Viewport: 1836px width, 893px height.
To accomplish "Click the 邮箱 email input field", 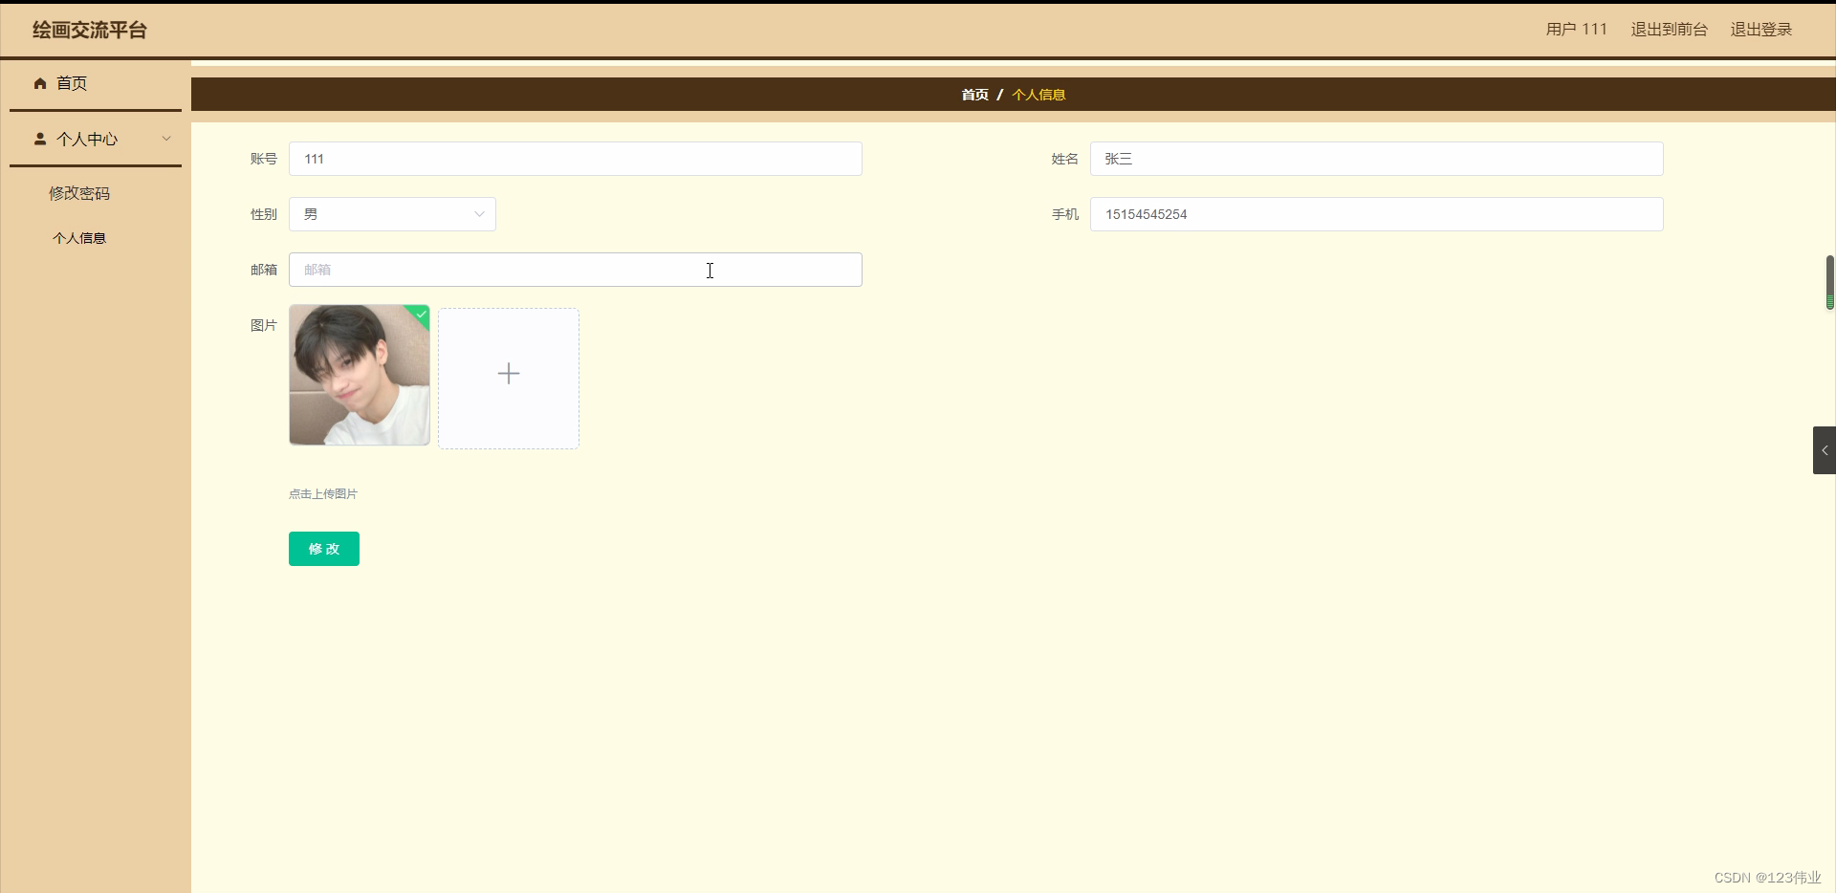I will (575, 270).
